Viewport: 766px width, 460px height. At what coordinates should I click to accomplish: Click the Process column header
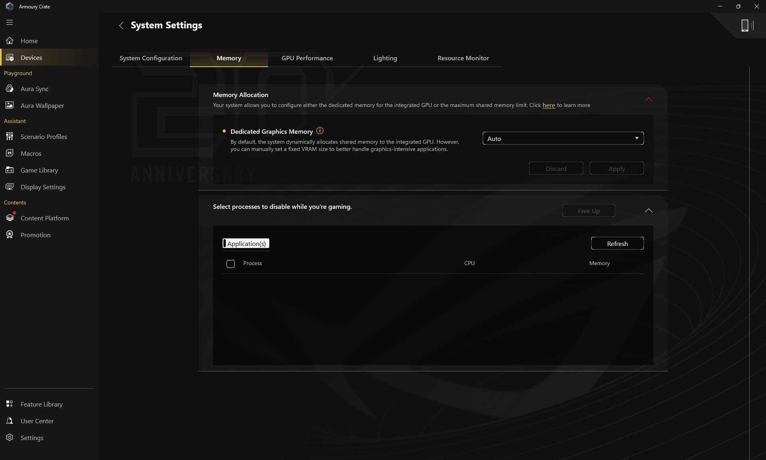click(253, 263)
